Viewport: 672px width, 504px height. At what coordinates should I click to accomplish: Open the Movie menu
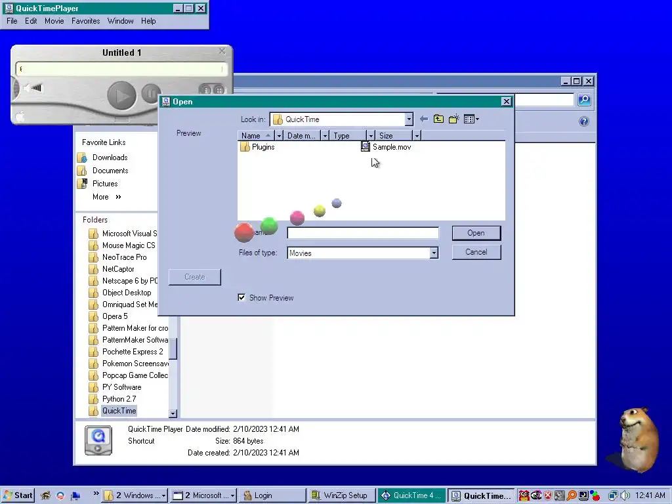coord(54,20)
